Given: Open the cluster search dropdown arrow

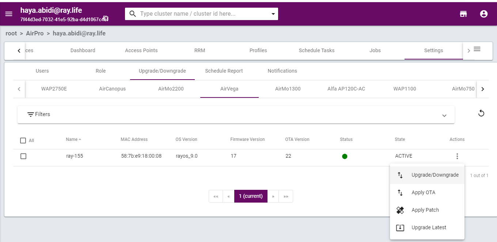Looking at the screenshot, I should point(273,14).
